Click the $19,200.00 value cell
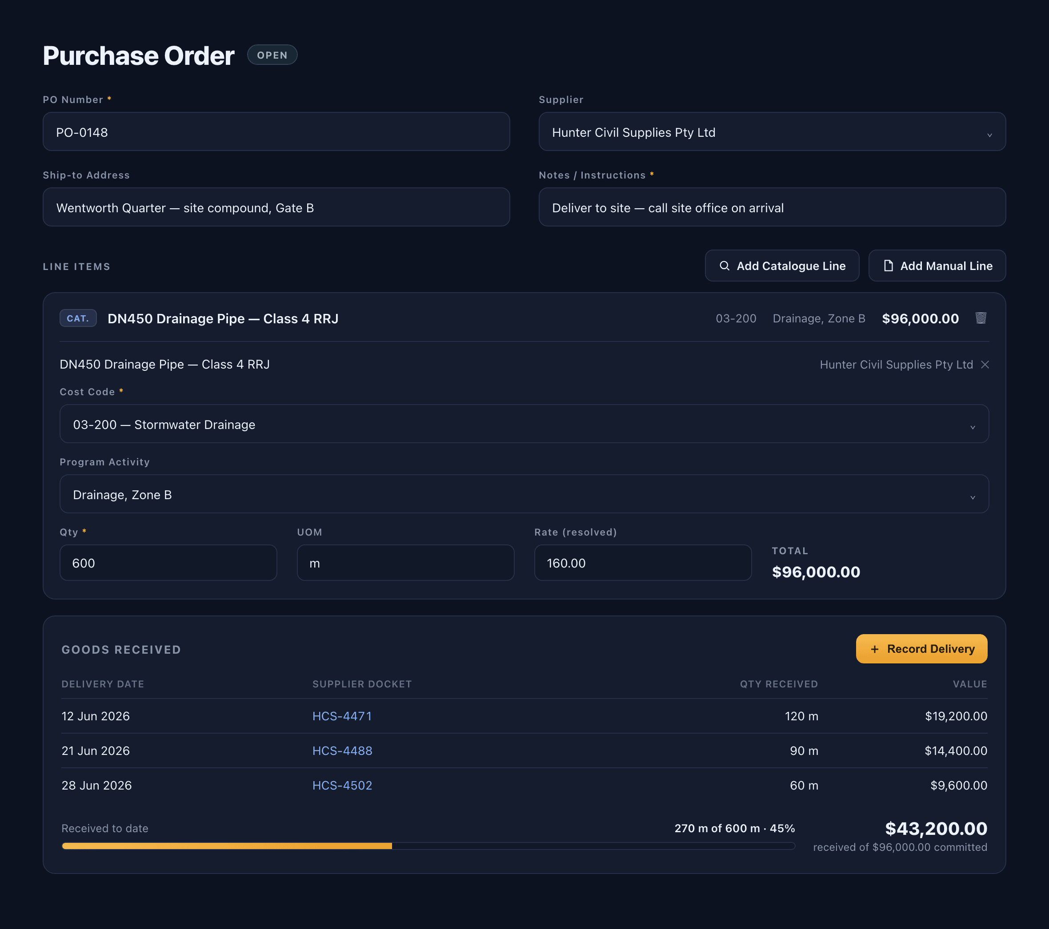 tap(956, 716)
